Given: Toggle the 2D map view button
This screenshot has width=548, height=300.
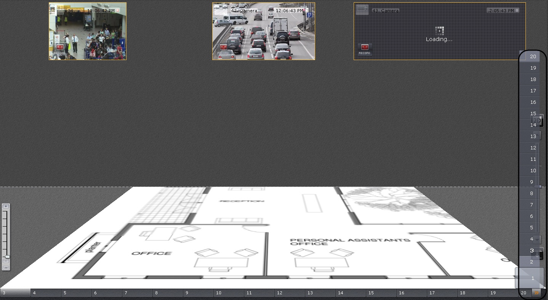Looking at the screenshot, I should pos(538,121).
